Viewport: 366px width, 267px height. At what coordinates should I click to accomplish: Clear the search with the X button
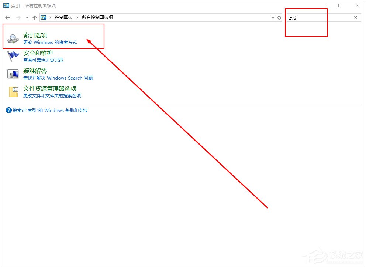coord(355,17)
